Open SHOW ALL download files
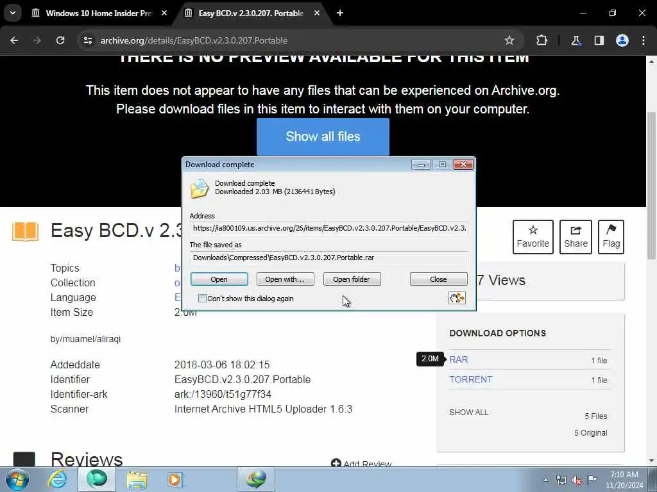The image size is (657, 492). click(x=468, y=412)
